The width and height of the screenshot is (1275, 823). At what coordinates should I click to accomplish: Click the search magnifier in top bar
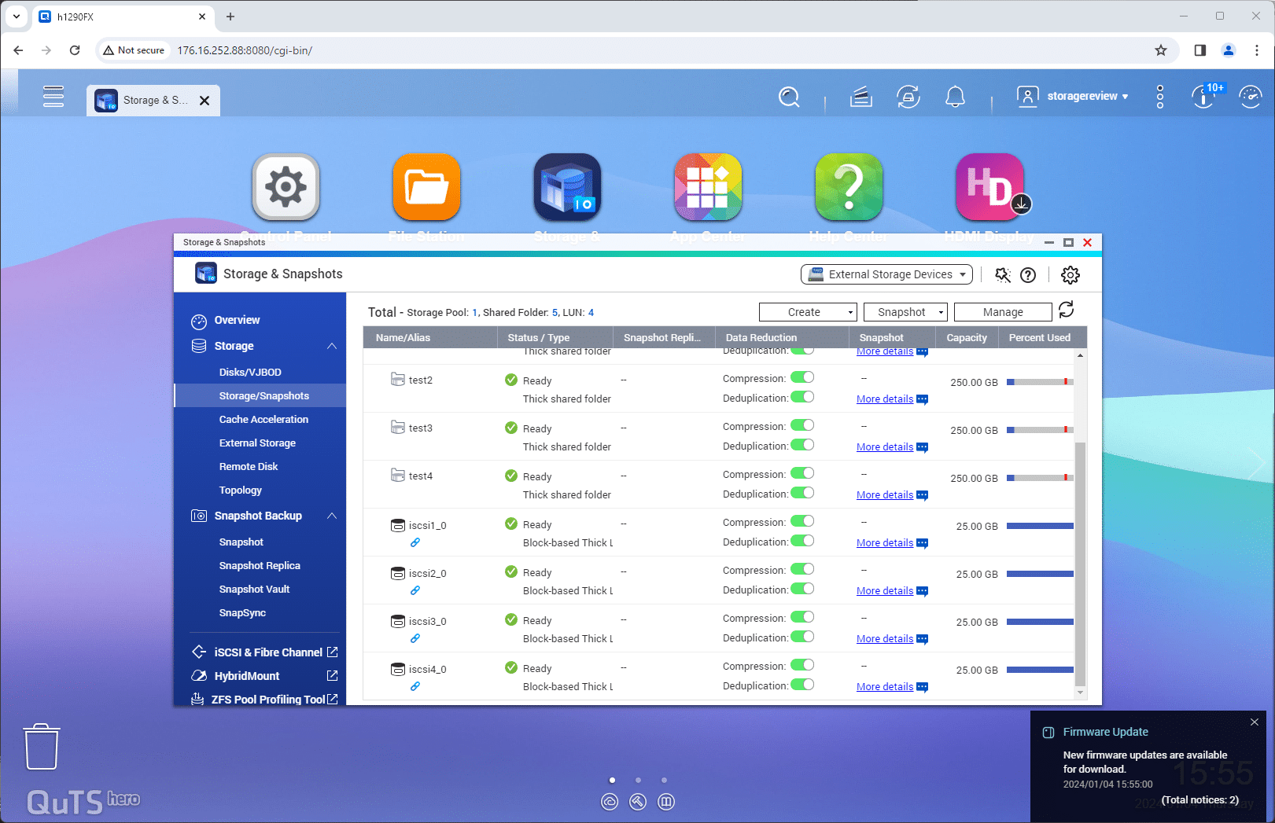[789, 97]
